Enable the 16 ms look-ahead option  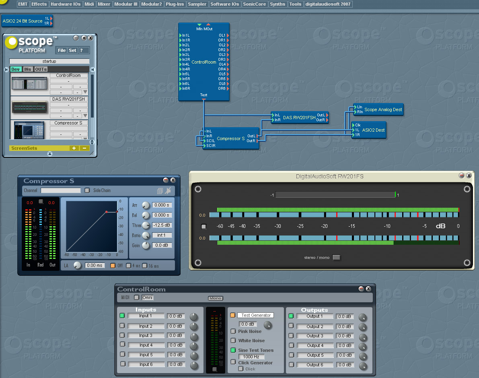pos(145,265)
